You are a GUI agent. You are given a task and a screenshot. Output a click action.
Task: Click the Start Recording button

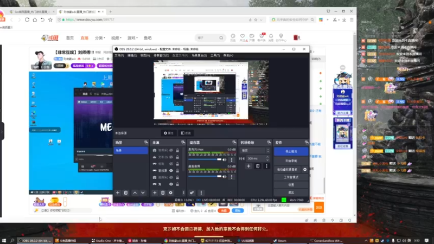pyautogui.click(x=291, y=160)
